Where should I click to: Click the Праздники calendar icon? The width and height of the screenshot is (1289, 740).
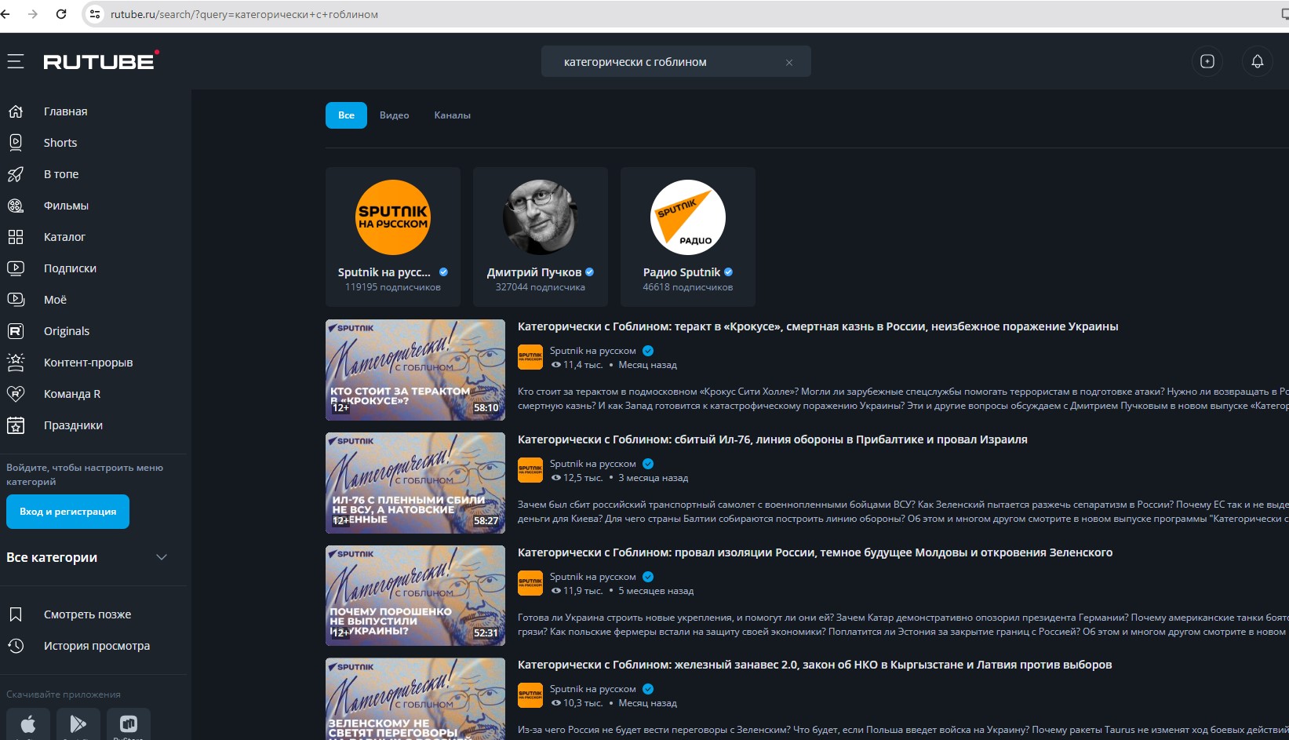point(16,425)
